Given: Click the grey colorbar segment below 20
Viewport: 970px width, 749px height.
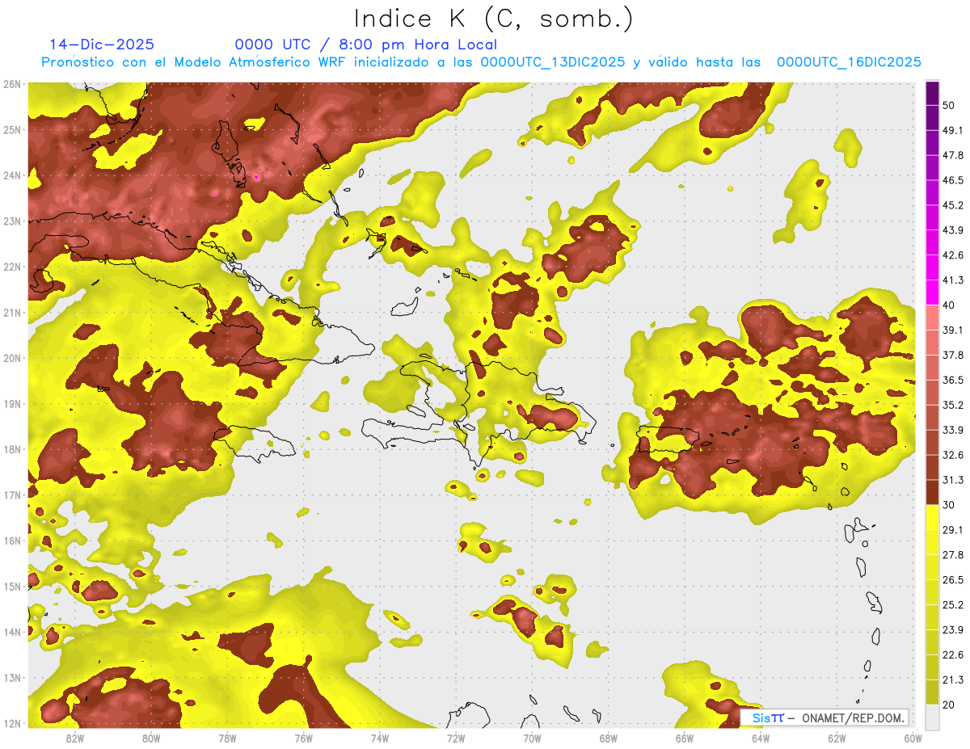Looking at the screenshot, I should click(x=932, y=717).
